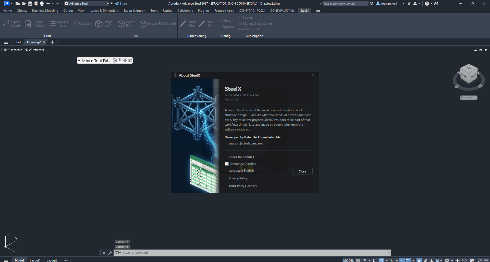Screen dimensions: 490x262
Task: Toggle 2D object snap
Action: 408,260
